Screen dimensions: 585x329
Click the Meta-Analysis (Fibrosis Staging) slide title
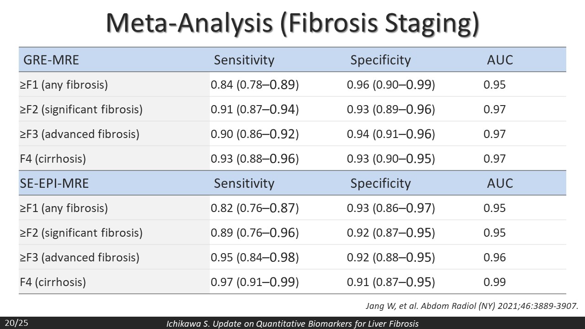(292, 23)
